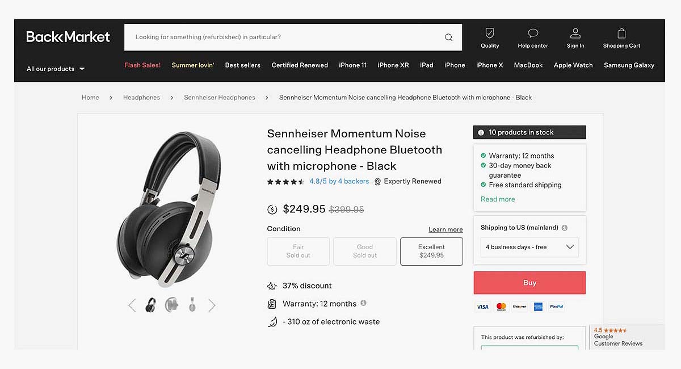Select the Good condition option
This screenshot has width=681, height=369.
(x=365, y=251)
